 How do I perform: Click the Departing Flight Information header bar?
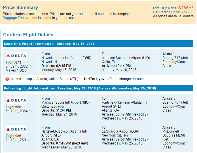point(98,44)
